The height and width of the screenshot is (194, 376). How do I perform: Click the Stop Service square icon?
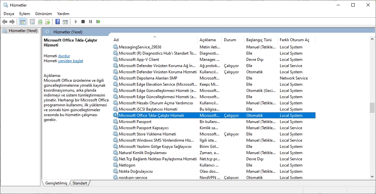[x=83, y=22]
